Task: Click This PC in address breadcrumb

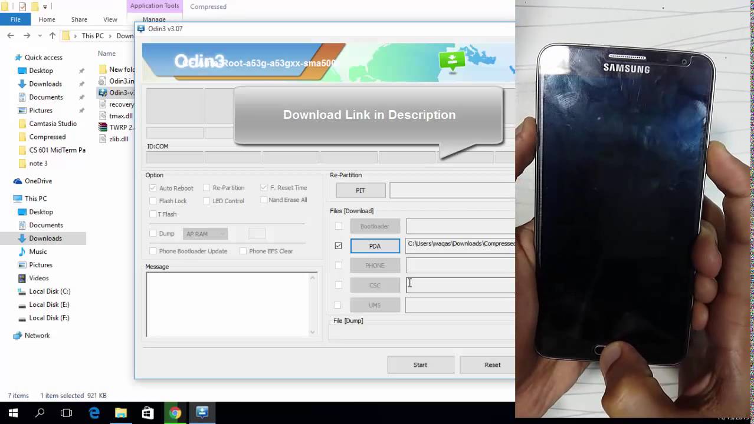Action: pyautogui.click(x=93, y=36)
